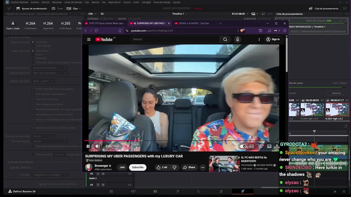The height and width of the screenshot is (197, 351).
Task: Mute the YouTube player volume
Action: pos(98,146)
